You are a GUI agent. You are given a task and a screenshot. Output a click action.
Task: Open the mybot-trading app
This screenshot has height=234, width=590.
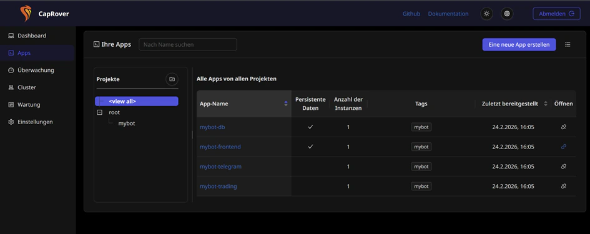[x=219, y=186]
